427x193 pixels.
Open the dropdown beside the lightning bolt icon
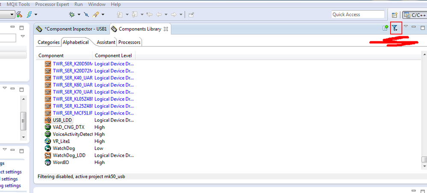[x=36, y=15]
